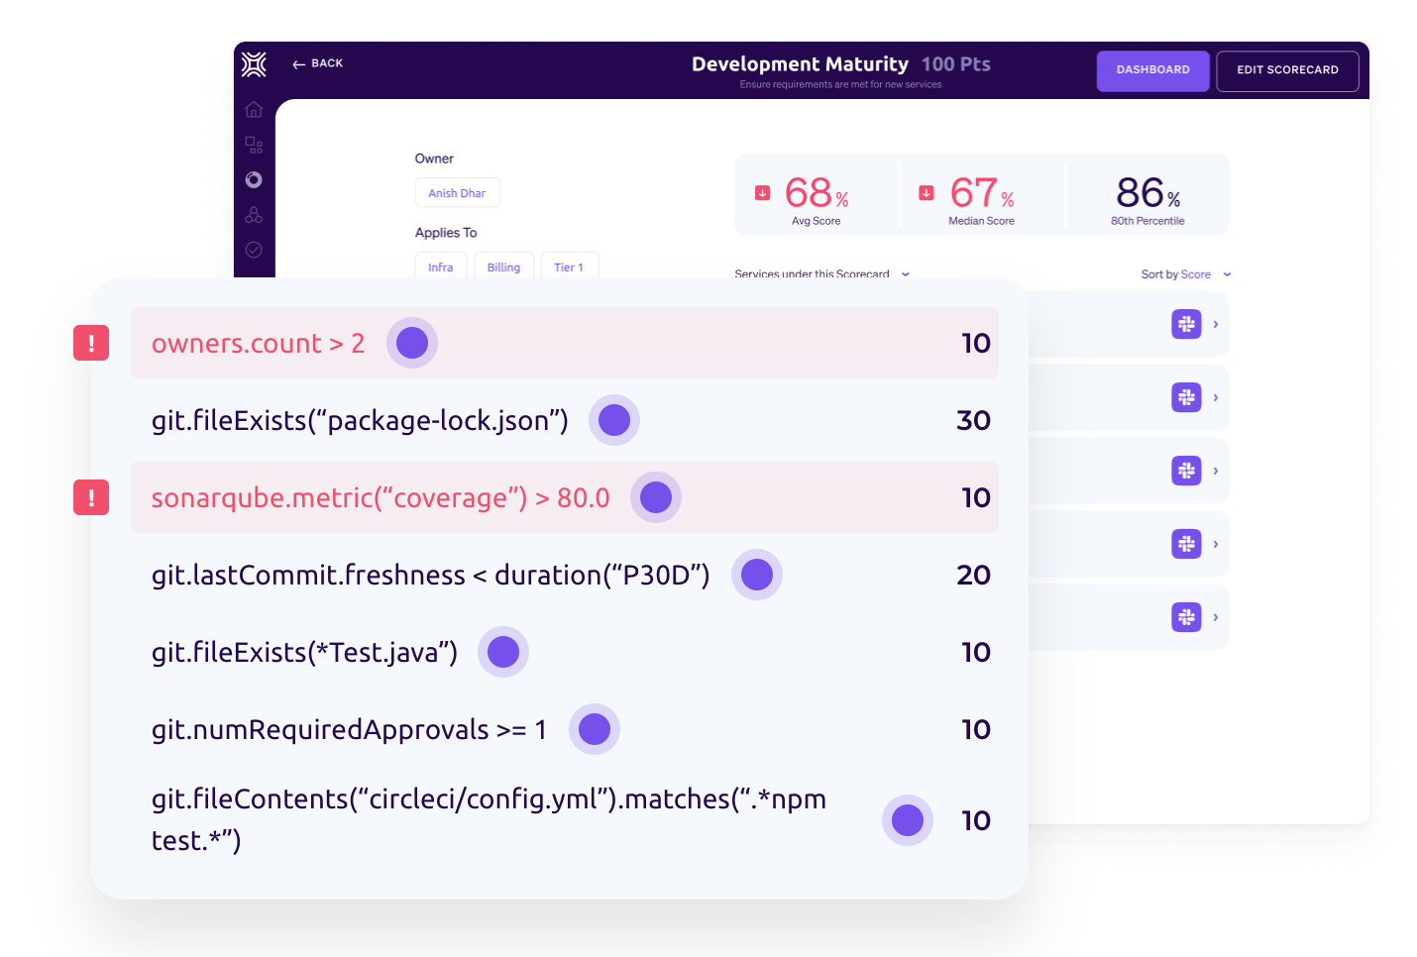Click Slack icon on third service row
The height and width of the screenshot is (957, 1417).
coord(1186,471)
